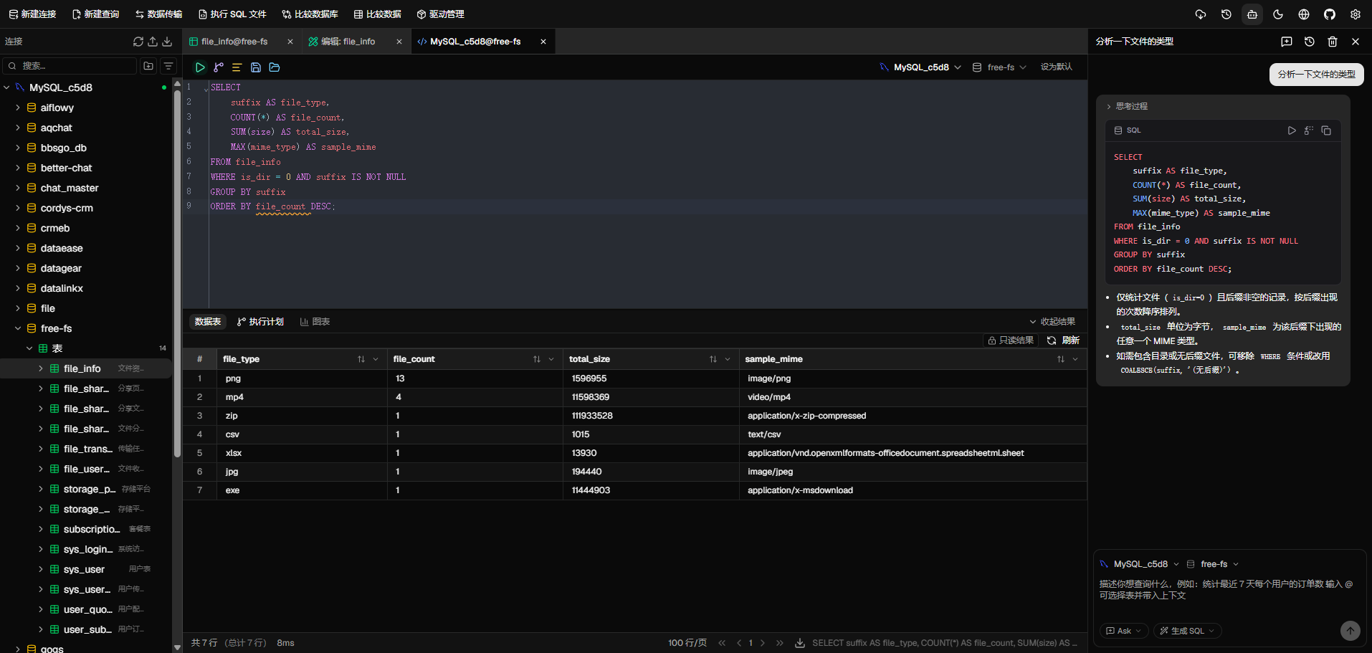Image resolution: width=1372 pixels, height=653 pixels.
Task: Select the application/x-msdownload cell
Action: click(x=913, y=490)
